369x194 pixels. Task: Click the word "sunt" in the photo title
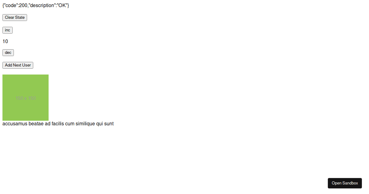(x=109, y=124)
